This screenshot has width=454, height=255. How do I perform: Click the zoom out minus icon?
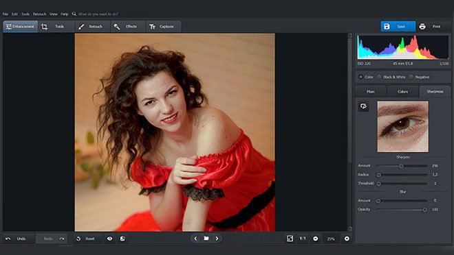(x=316, y=239)
